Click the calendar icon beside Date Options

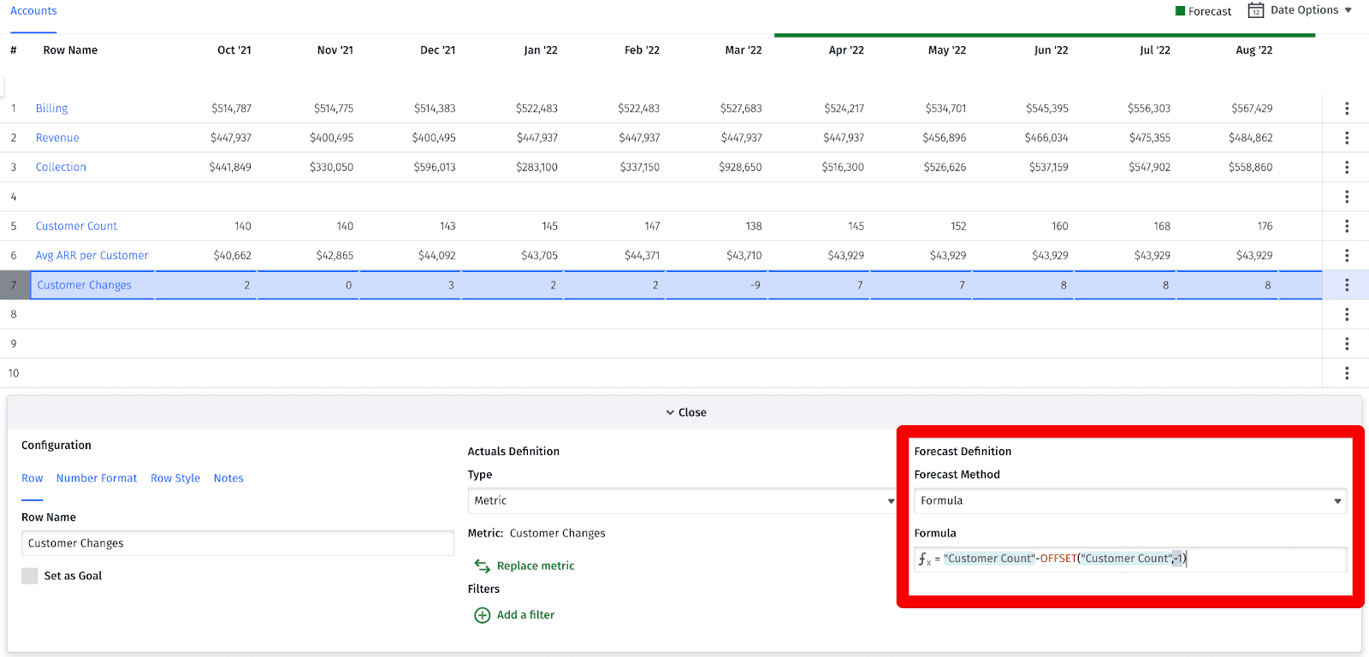coord(1255,10)
